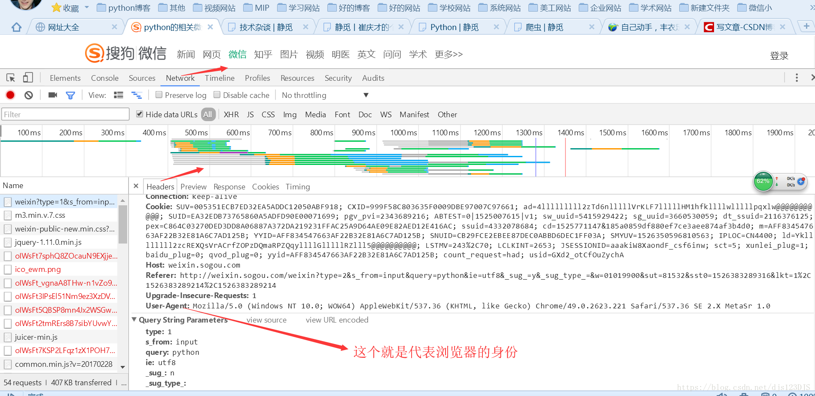Click the browser home icon
This screenshot has height=396, width=815.
pyautogui.click(x=16, y=27)
